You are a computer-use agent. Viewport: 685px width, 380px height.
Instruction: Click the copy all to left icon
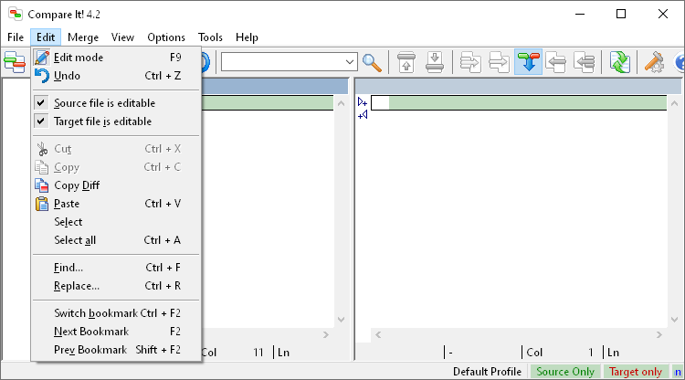pyautogui.click(x=585, y=62)
